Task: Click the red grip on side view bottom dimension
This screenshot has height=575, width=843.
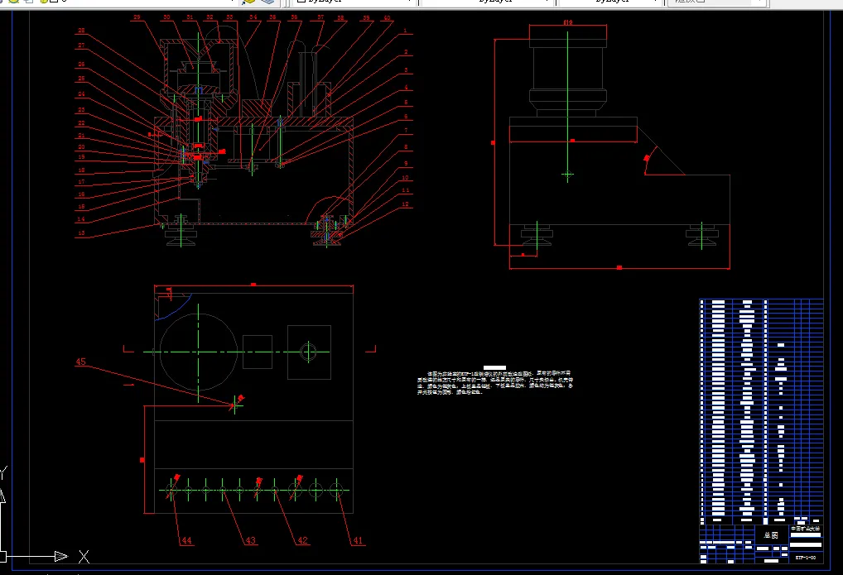Action: point(619,267)
